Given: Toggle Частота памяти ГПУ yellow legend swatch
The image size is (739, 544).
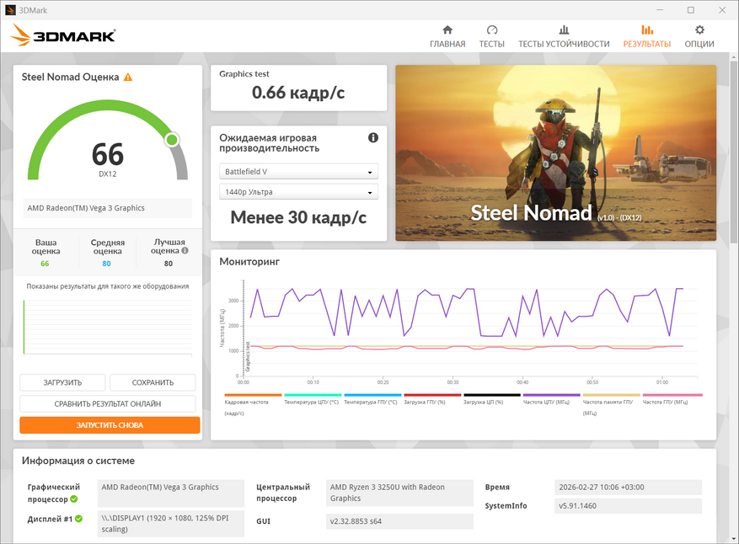Looking at the screenshot, I should click(612, 395).
